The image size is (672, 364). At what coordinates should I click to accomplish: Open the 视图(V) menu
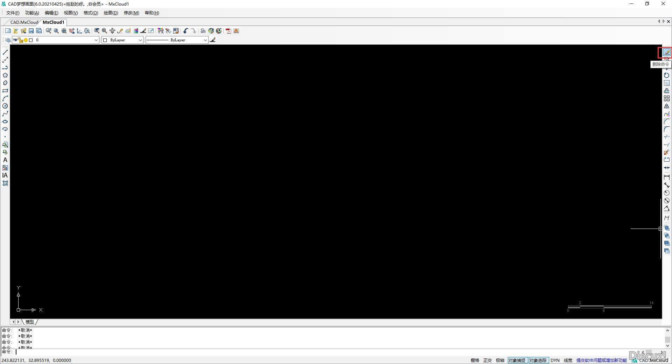pyautogui.click(x=71, y=13)
